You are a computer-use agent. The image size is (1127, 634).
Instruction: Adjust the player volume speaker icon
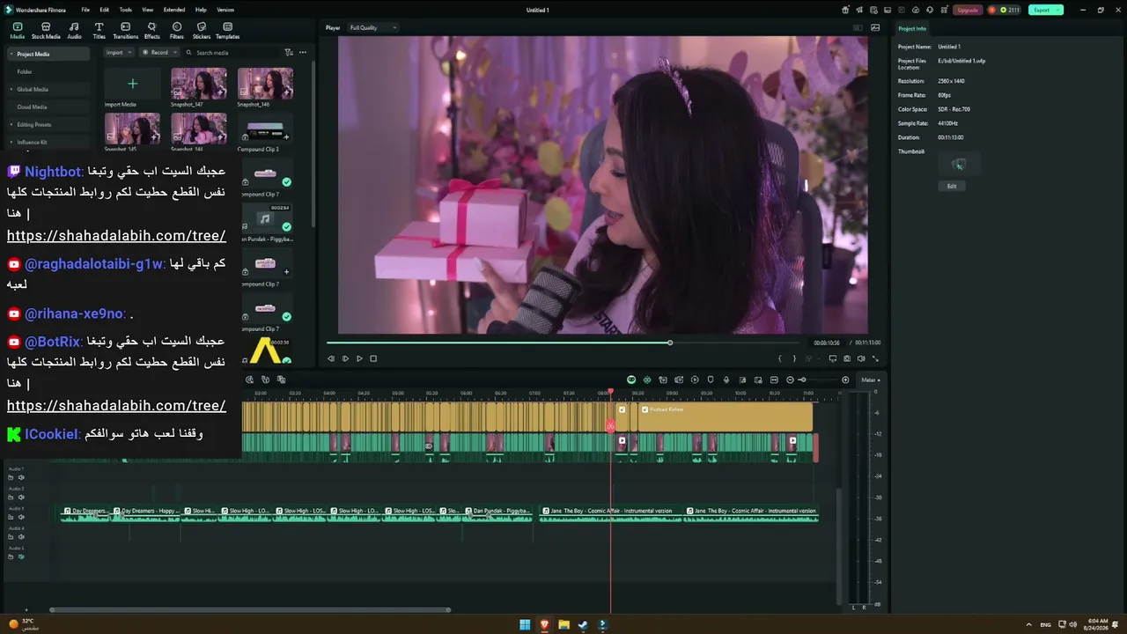861,358
